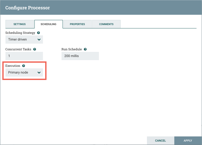Cancel the processor configuration
202x145 pixels.
[160, 141]
